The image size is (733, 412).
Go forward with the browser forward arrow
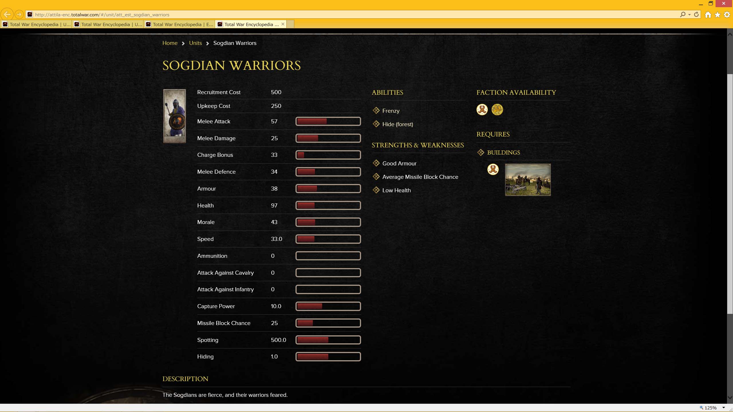pos(19,14)
